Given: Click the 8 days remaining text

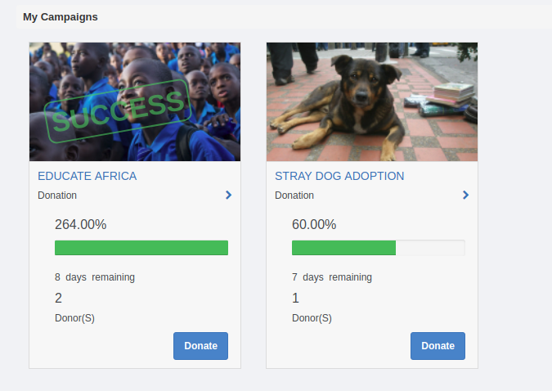Looking at the screenshot, I should (x=95, y=277).
